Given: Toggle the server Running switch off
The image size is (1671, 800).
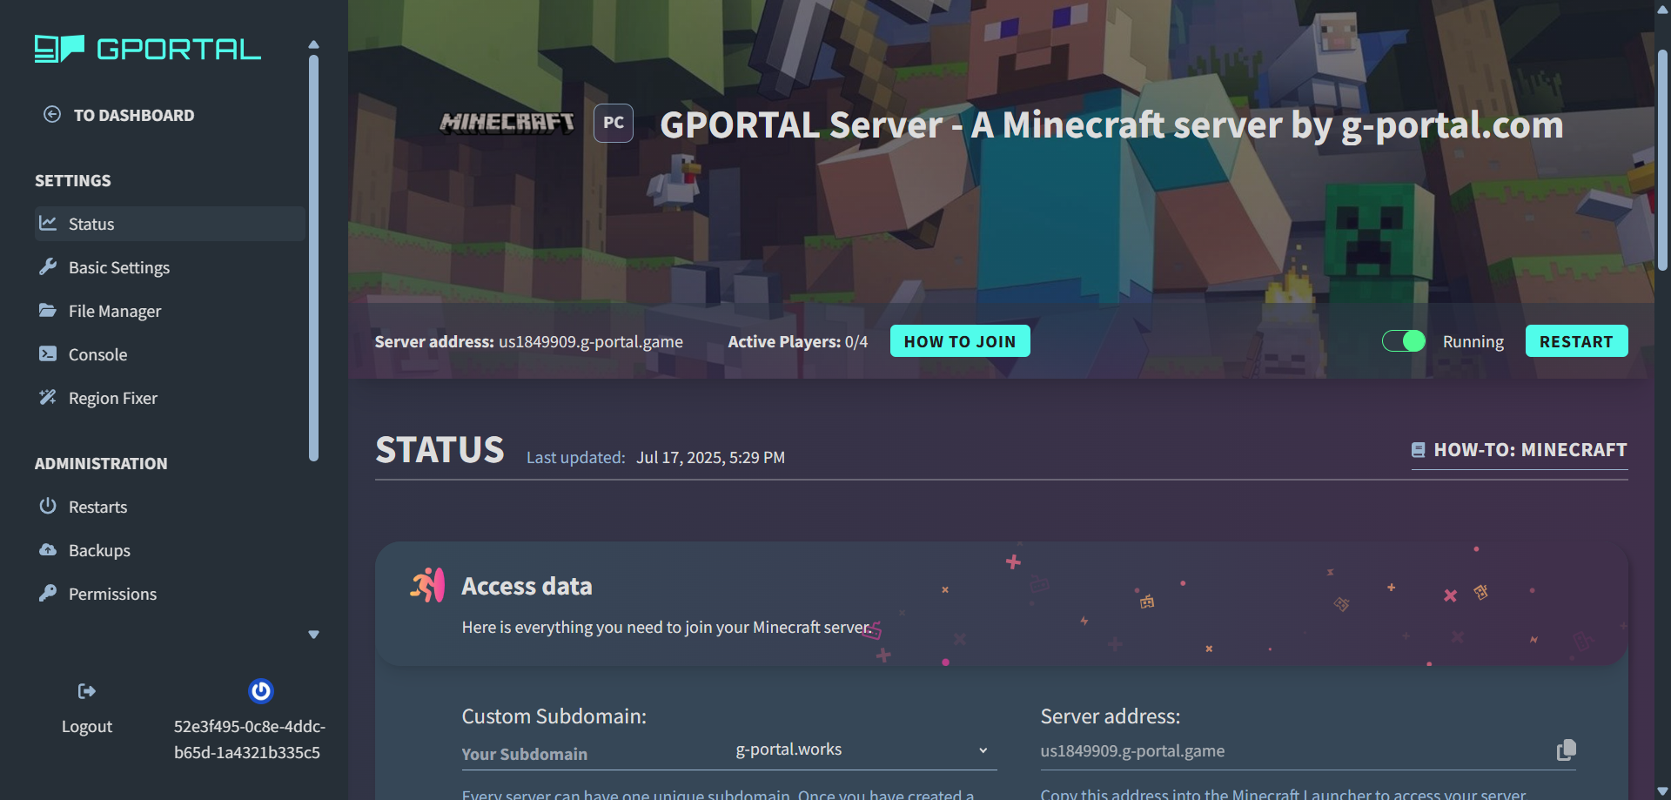Looking at the screenshot, I should pos(1404,341).
